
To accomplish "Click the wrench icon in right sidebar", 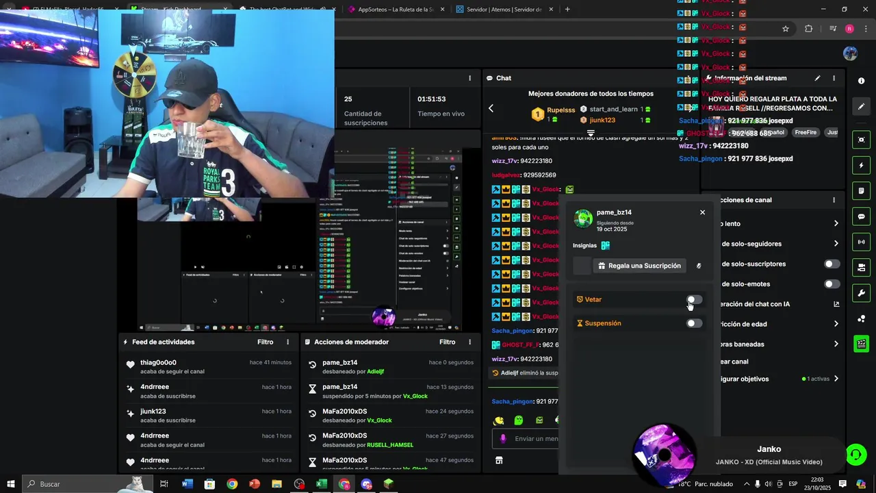I will (862, 293).
